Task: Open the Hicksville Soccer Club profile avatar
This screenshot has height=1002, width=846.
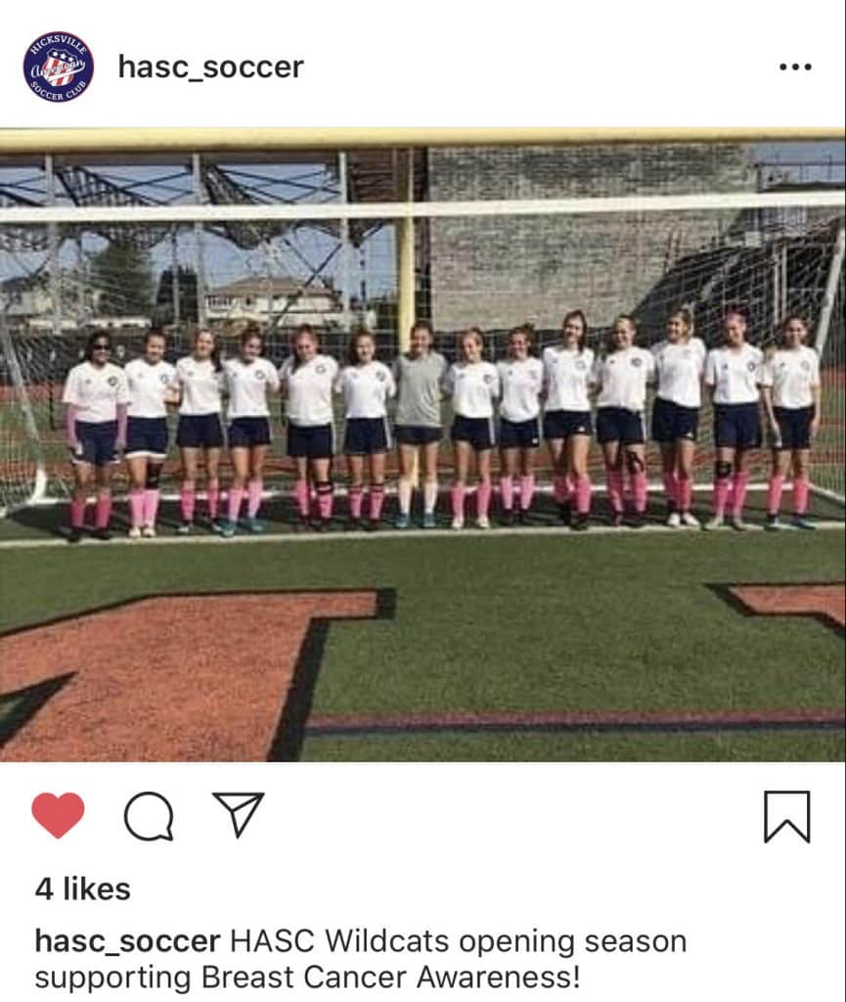Action: click(x=58, y=67)
